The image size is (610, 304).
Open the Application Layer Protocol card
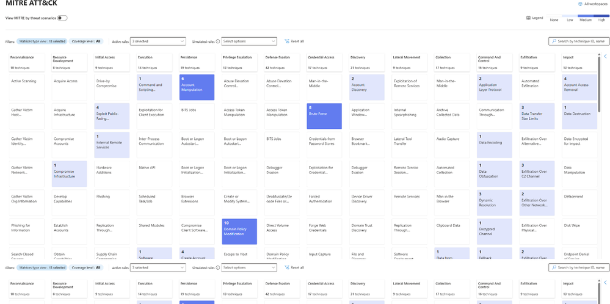(x=495, y=87)
